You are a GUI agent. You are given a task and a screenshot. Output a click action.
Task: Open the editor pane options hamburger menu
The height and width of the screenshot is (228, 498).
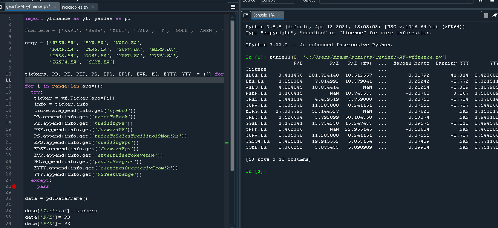(x=233, y=7)
